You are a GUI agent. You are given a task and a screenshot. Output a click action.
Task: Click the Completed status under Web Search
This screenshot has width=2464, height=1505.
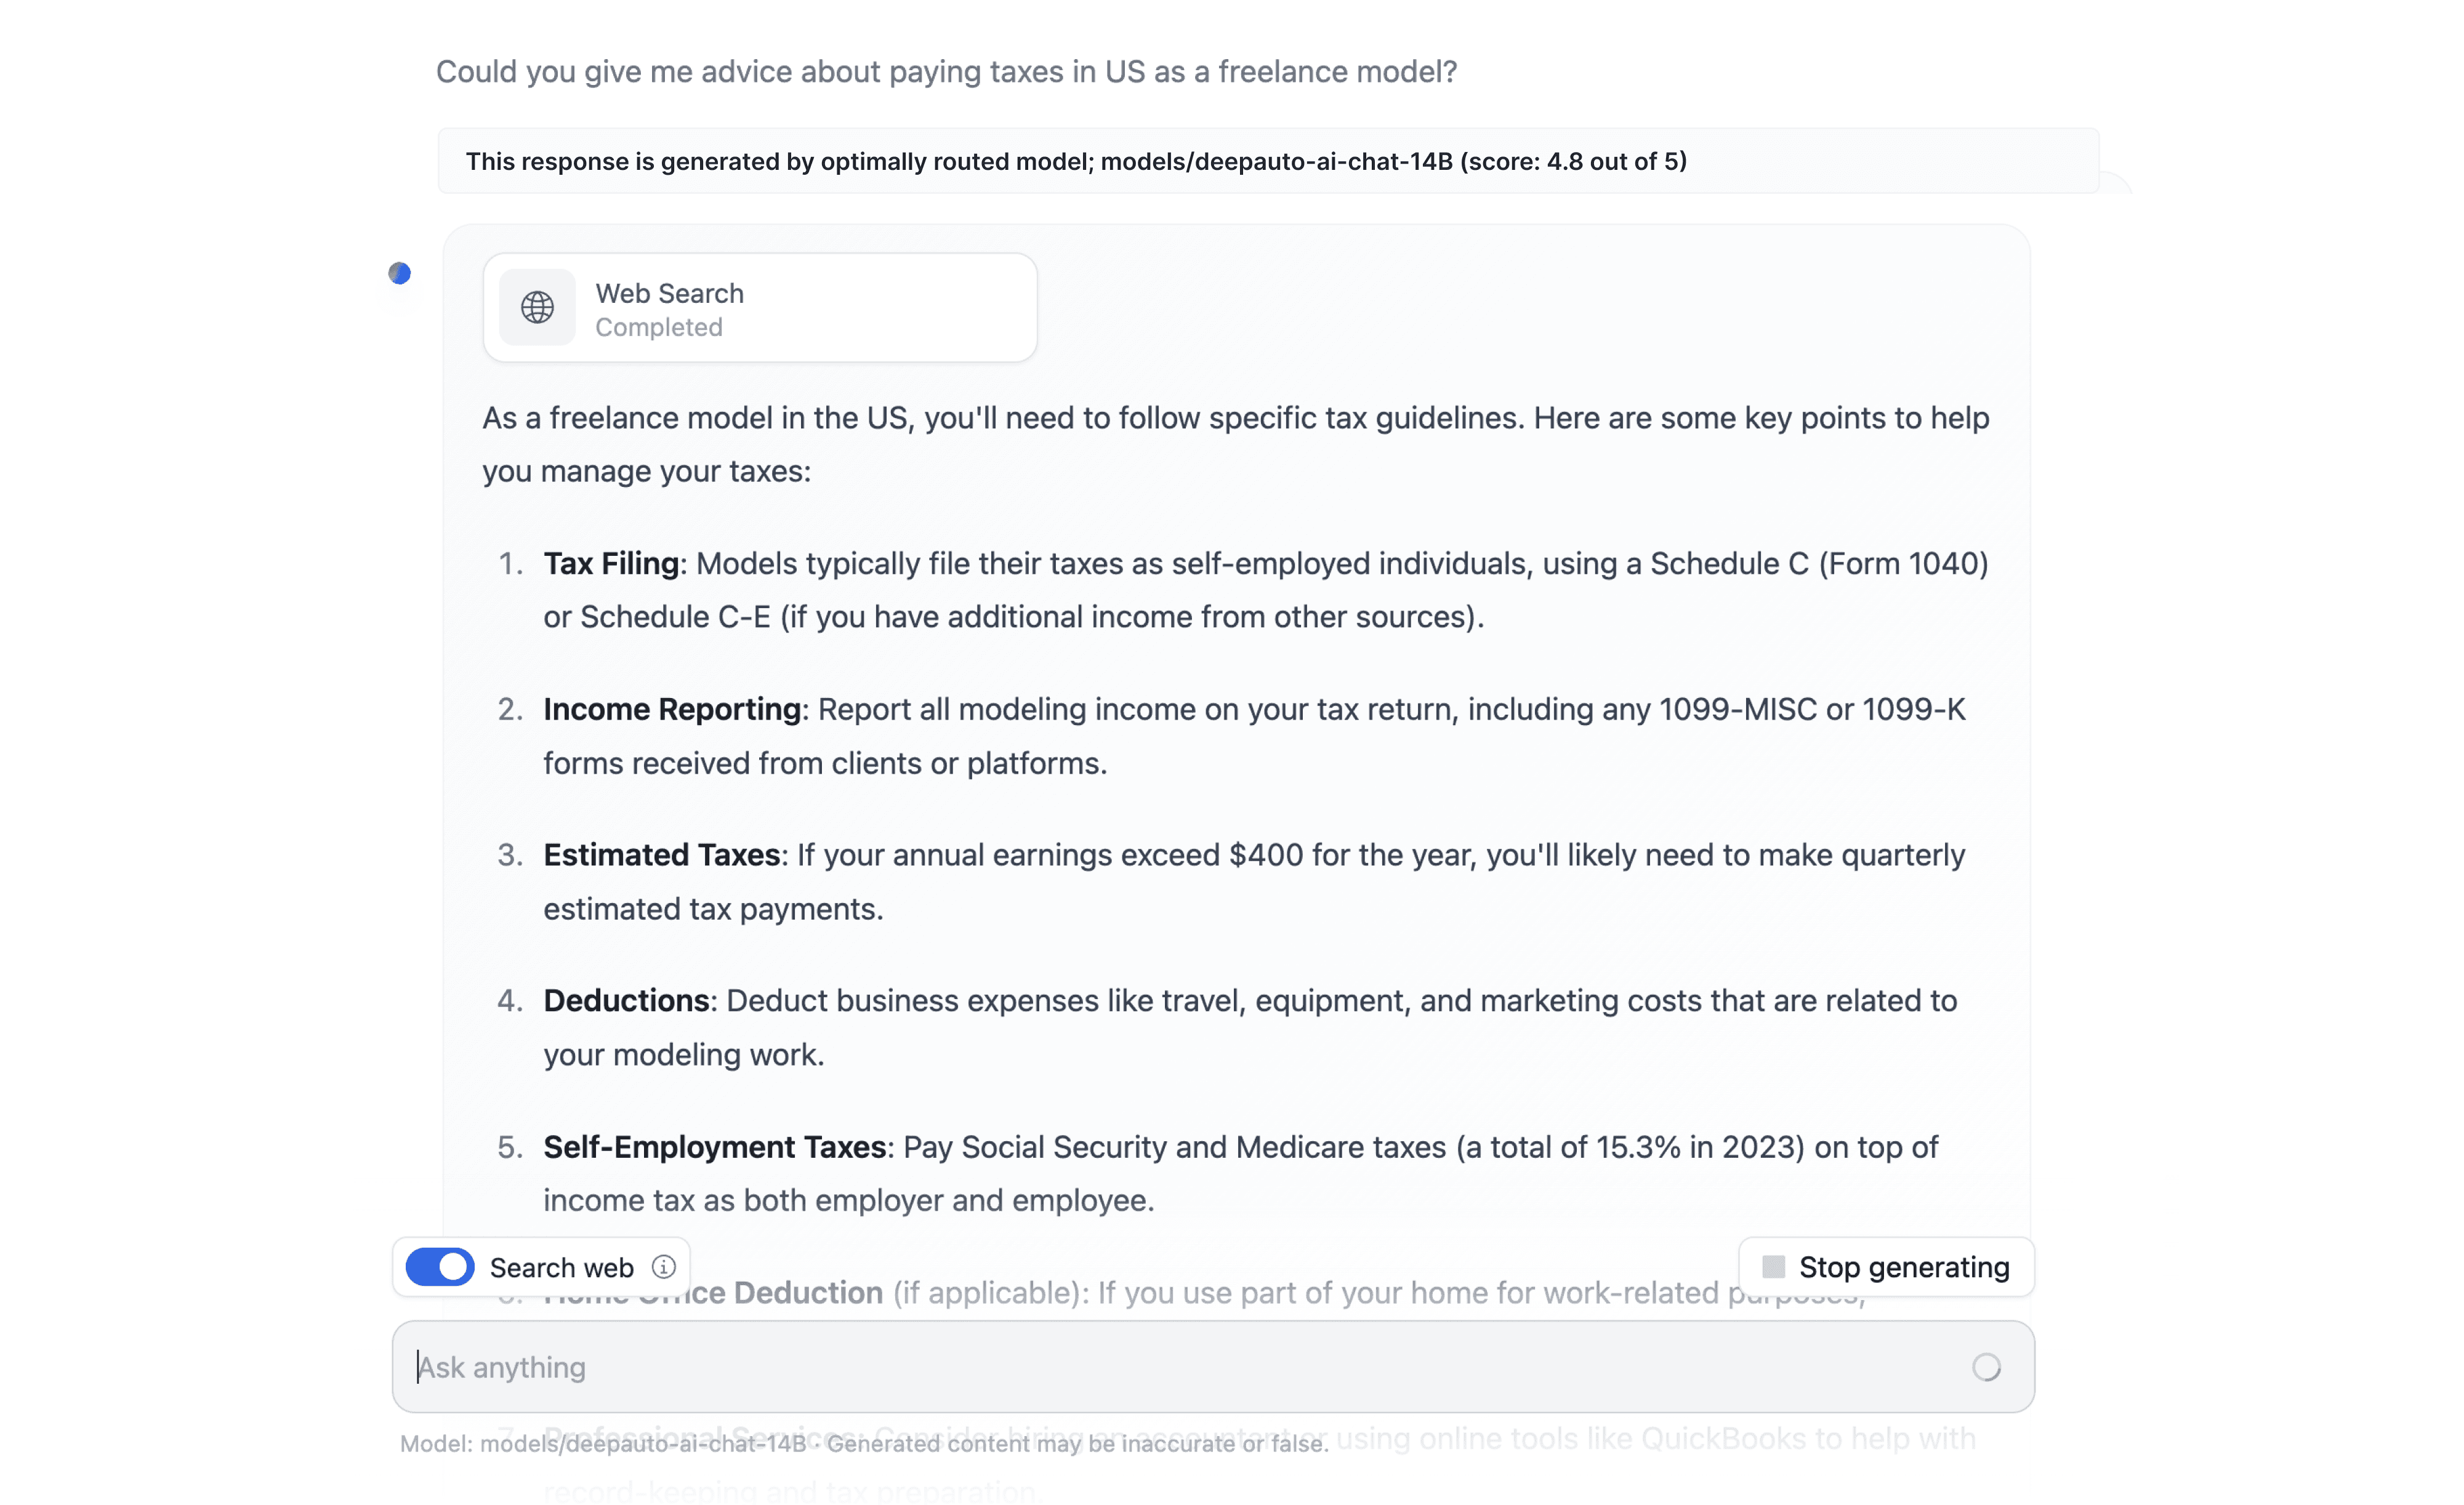(659, 327)
